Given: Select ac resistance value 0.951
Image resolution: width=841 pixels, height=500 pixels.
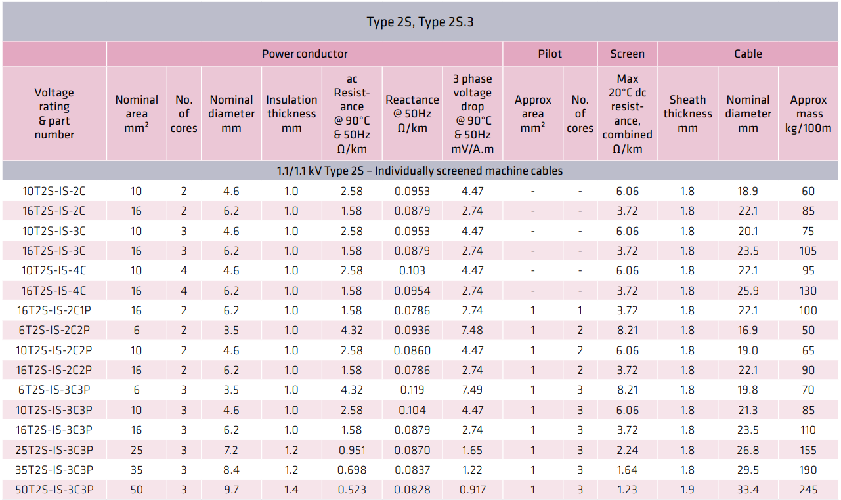Looking at the screenshot, I should (352, 450).
